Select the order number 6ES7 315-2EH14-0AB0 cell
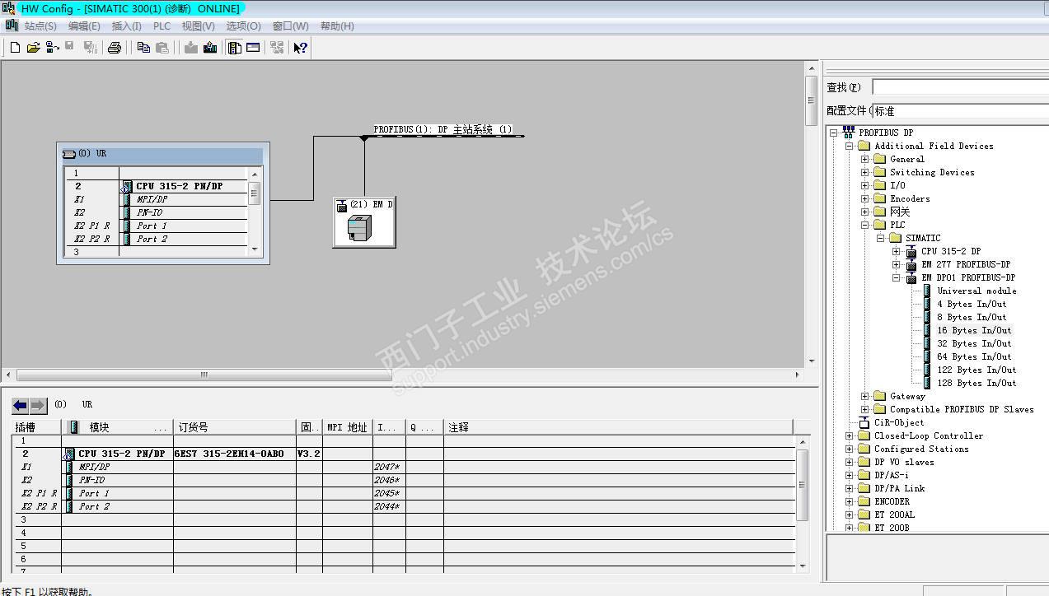This screenshot has width=1049, height=596. [235, 454]
